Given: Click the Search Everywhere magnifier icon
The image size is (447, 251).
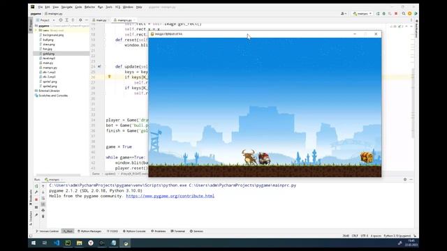Looking at the screenshot, I should [x=404, y=13].
